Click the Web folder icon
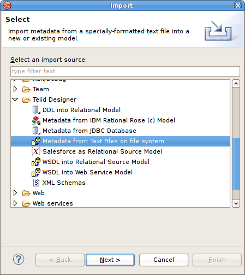Viewport: 245px width, 275px height. coord(26,193)
